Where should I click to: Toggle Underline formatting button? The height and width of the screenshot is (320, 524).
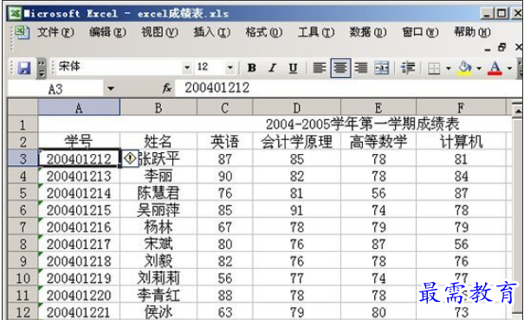click(x=293, y=68)
